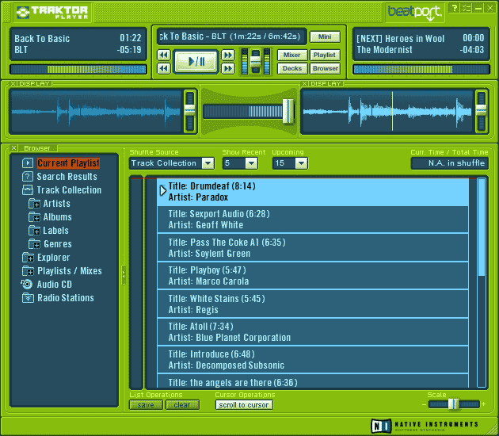The width and height of the screenshot is (499, 436).
Task: Click the crossfader handle
Action: click(288, 112)
